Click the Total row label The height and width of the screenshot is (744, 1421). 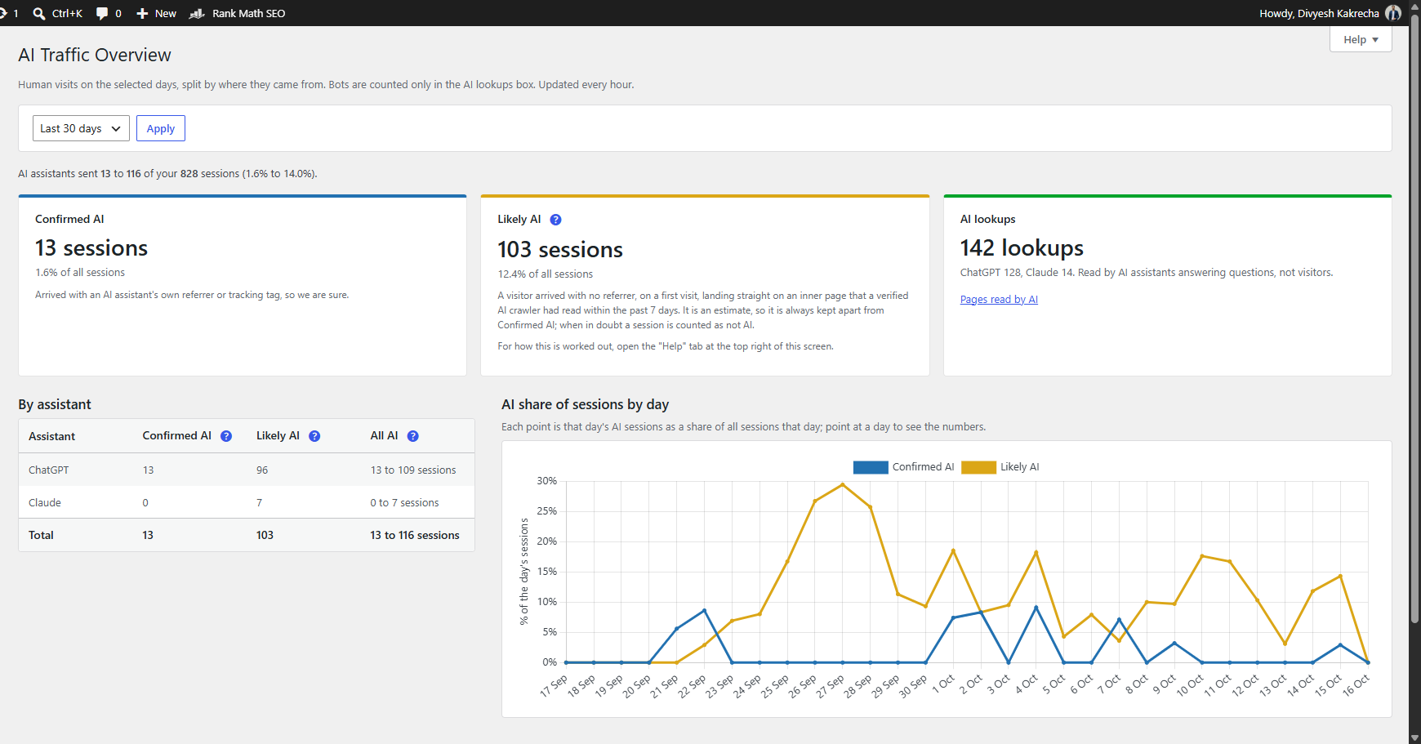pos(41,536)
